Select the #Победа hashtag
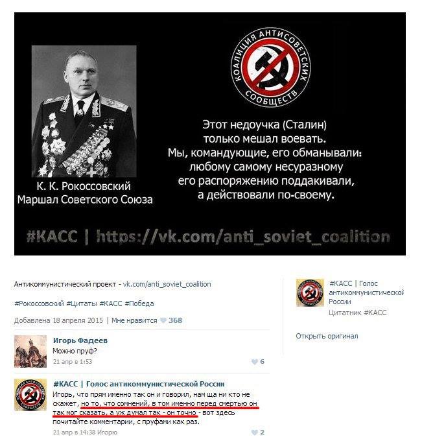Viewport: 422px width, 439px height. pos(139,303)
